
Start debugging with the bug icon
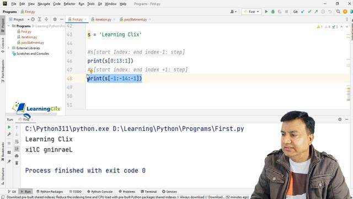(x=273, y=12)
